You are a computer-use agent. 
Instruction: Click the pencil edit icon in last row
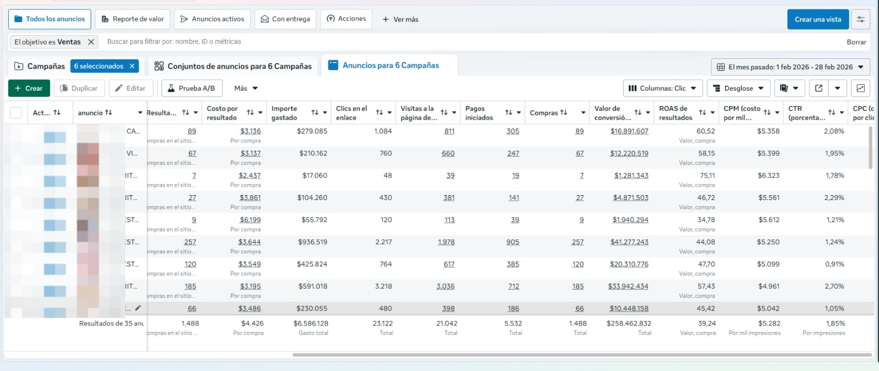click(x=138, y=308)
